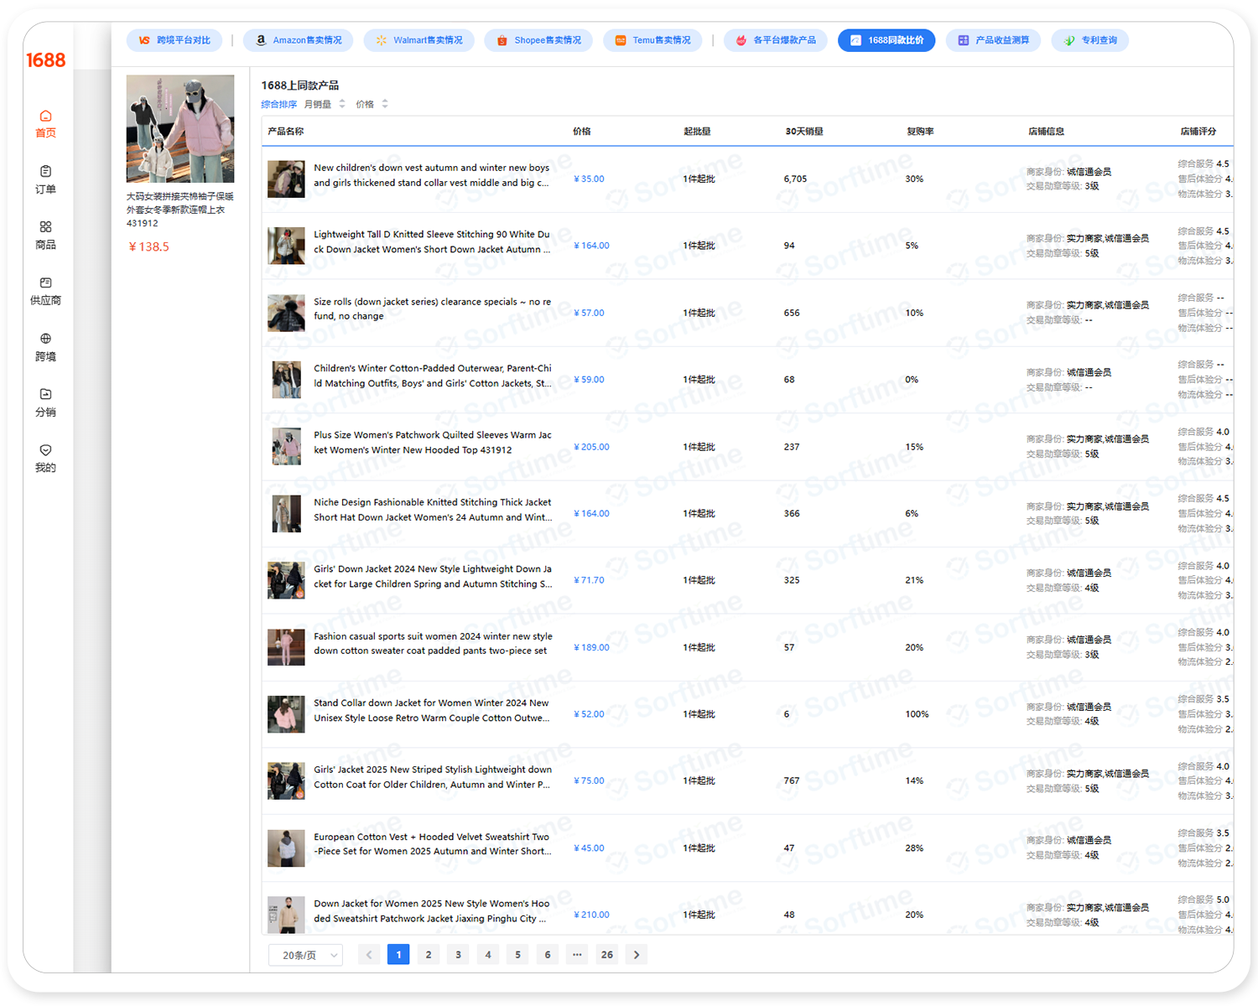1258x1006 pixels.
Task: Select the 供应商 supplier sidebar icon
Action: [45, 283]
